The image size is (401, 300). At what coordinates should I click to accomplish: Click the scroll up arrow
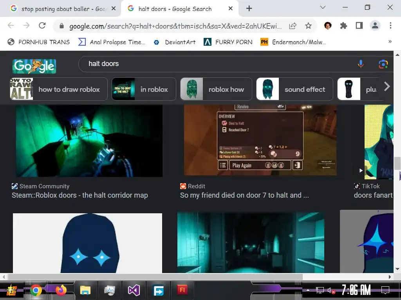coord(397,55)
